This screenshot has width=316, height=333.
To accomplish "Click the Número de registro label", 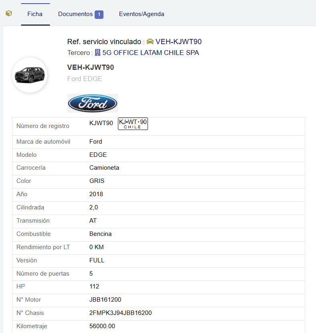I will click(x=43, y=126).
